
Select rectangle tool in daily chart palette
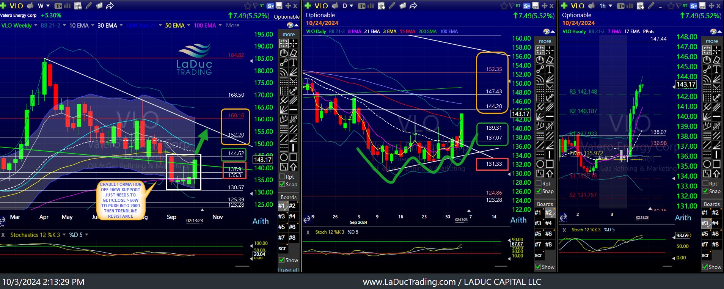(x=550, y=164)
